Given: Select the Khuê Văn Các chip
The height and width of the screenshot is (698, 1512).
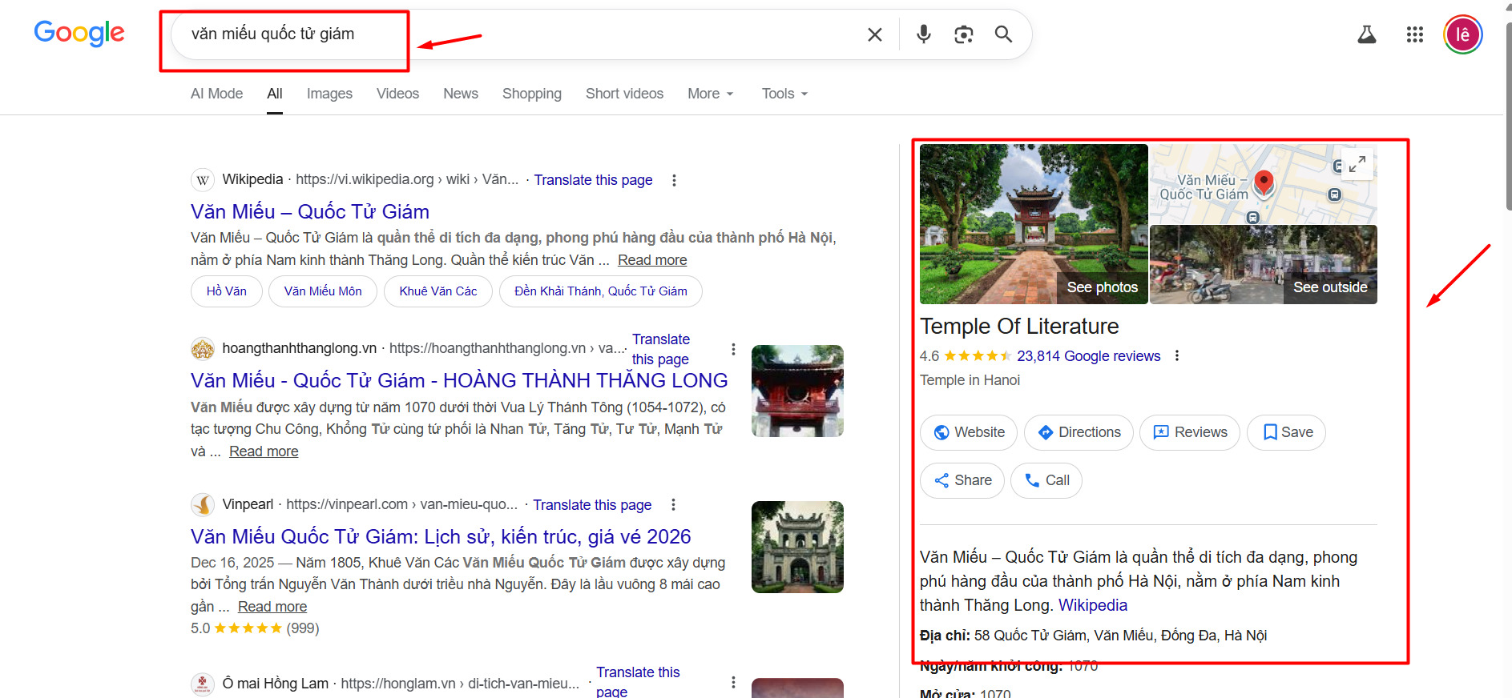Looking at the screenshot, I should pyautogui.click(x=438, y=291).
